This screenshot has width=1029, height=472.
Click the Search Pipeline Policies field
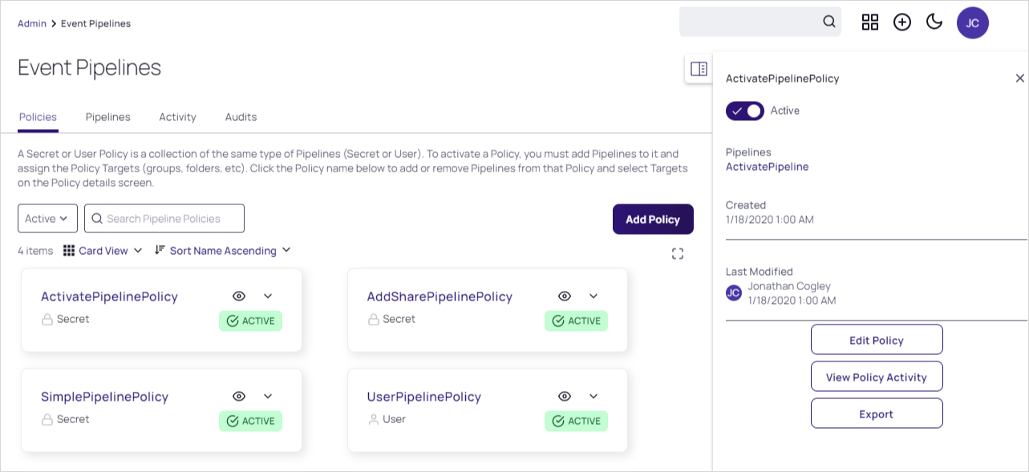(173, 219)
